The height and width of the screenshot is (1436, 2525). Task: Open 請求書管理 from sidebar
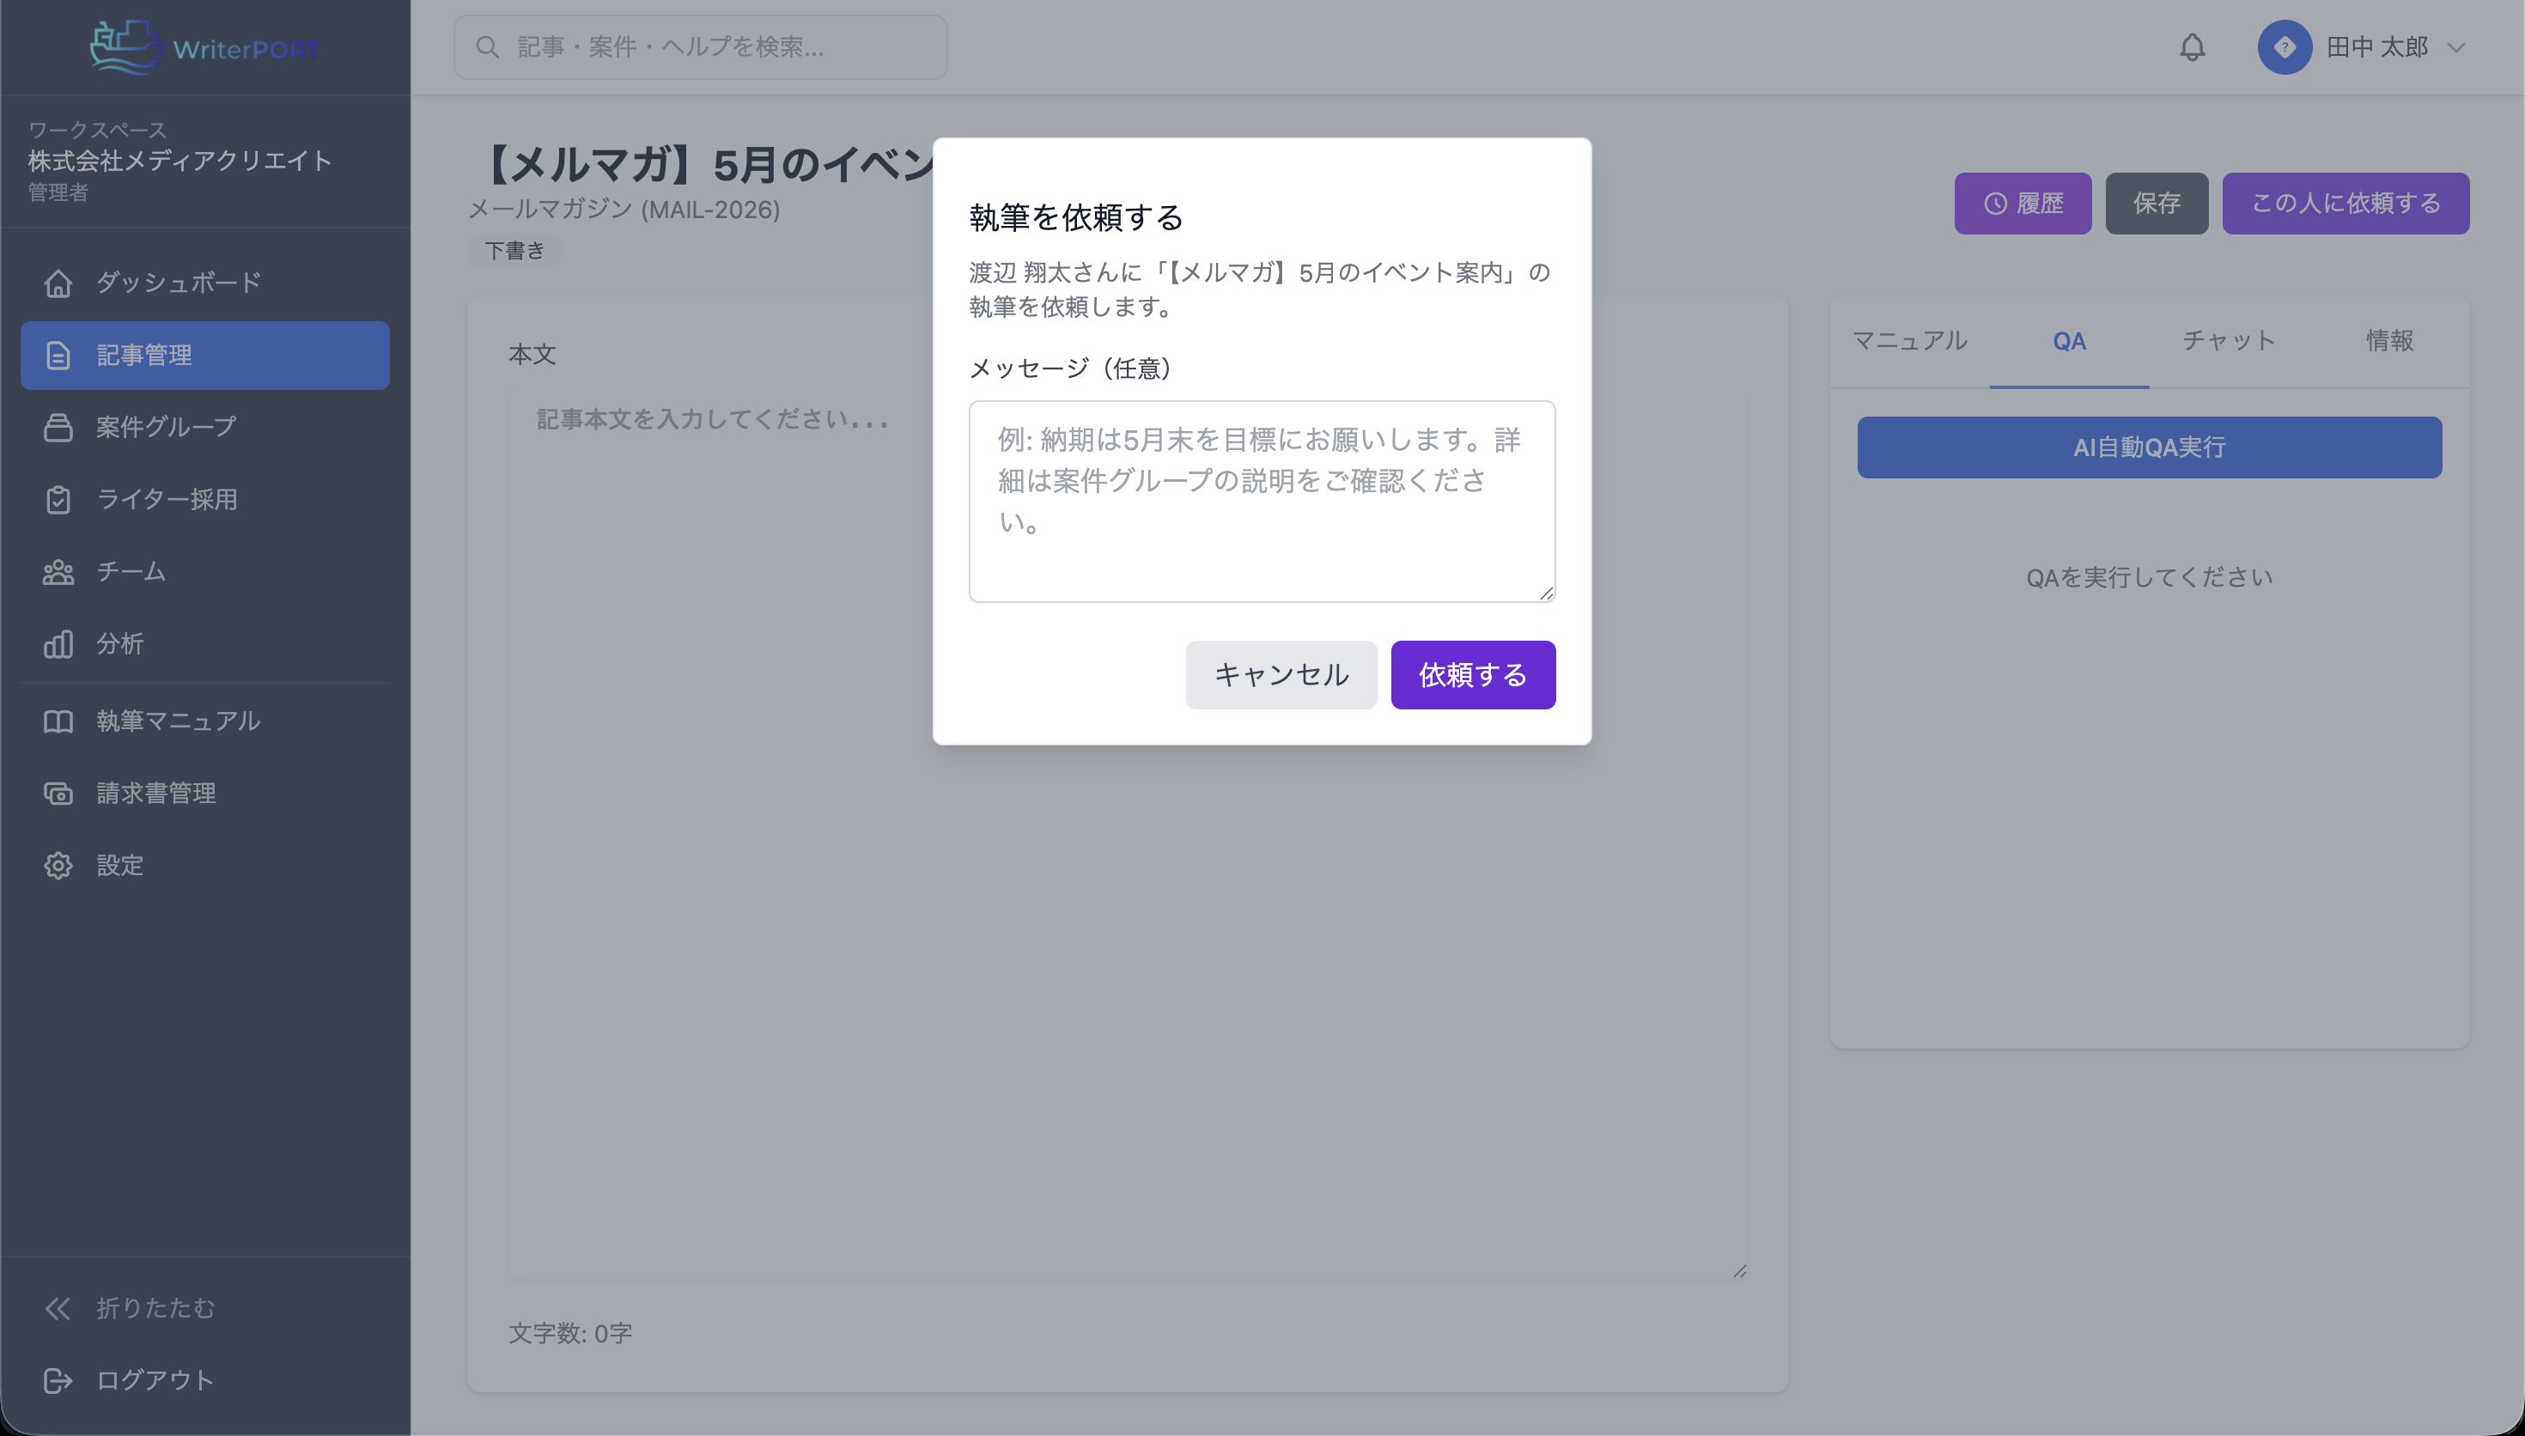[205, 793]
